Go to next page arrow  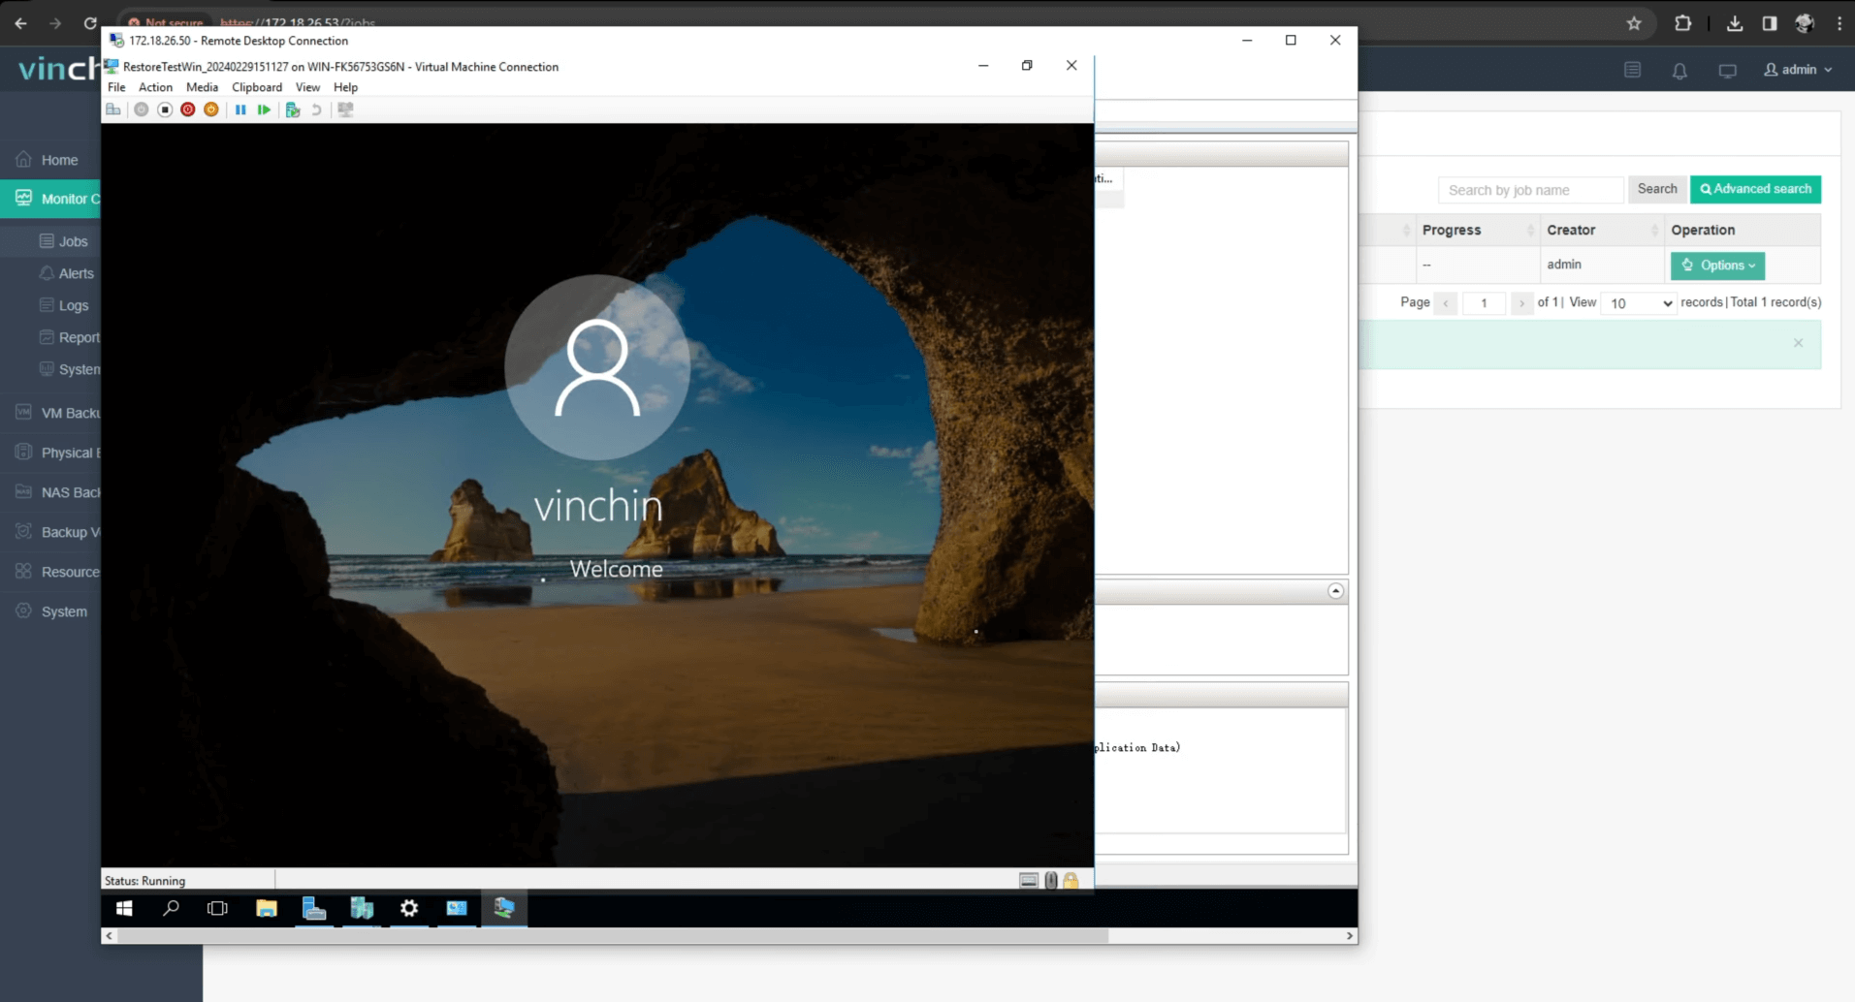(x=1521, y=303)
